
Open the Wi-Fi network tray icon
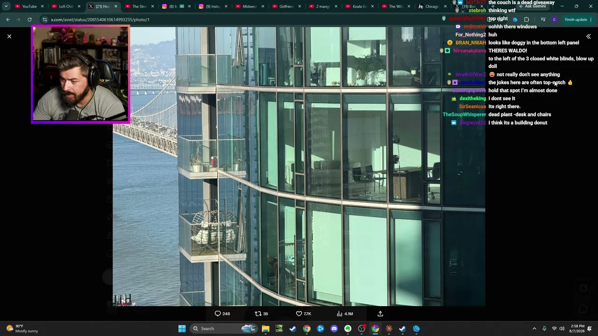(554, 329)
